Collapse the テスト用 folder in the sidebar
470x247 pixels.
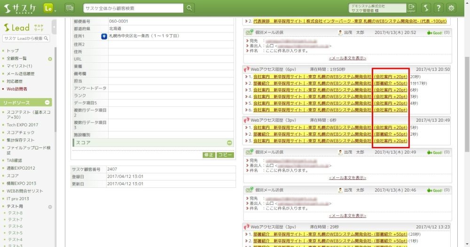[50, 207]
